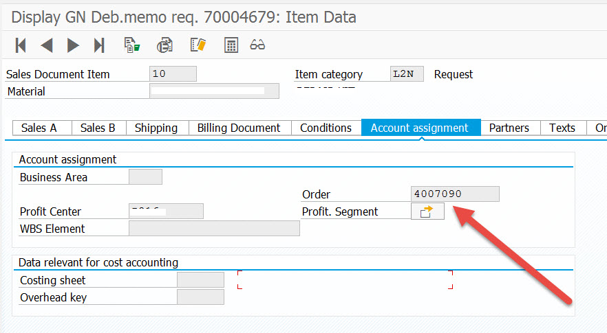
Task: Click the orange notepad toolbar icon
Action: coord(198,45)
